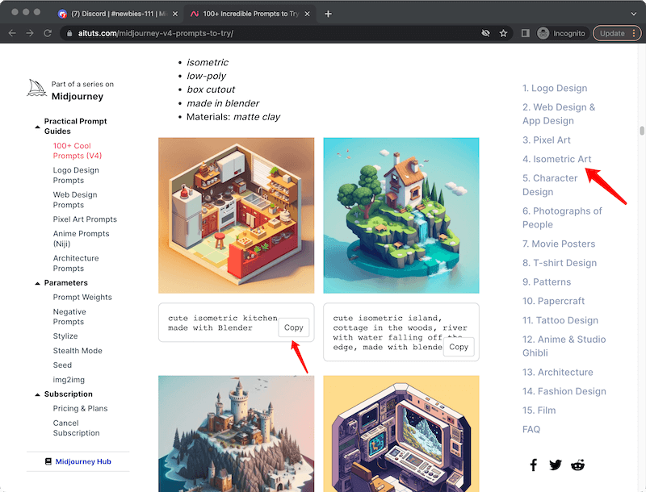646x492 pixels.
Task: Jump to Isometric Art section
Action: (556, 159)
